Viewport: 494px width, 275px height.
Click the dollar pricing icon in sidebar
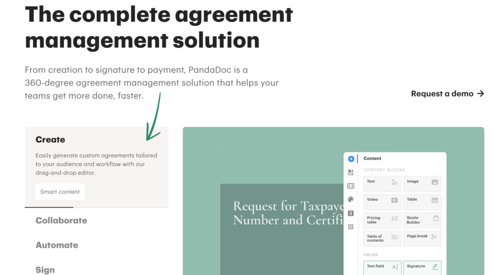(x=351, y=213)
